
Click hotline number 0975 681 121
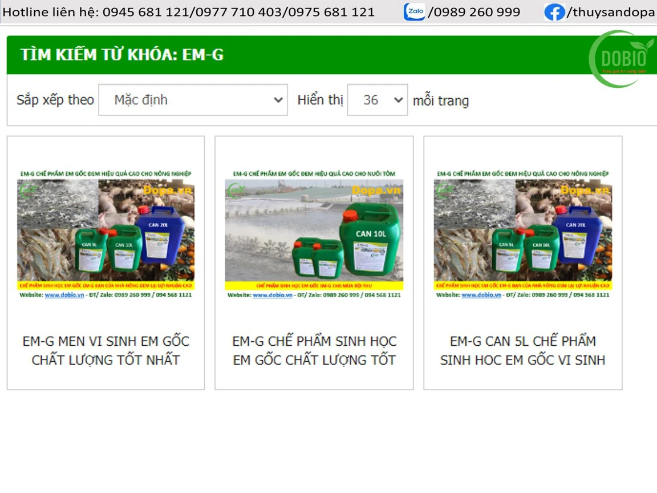(x=331, y=12)
